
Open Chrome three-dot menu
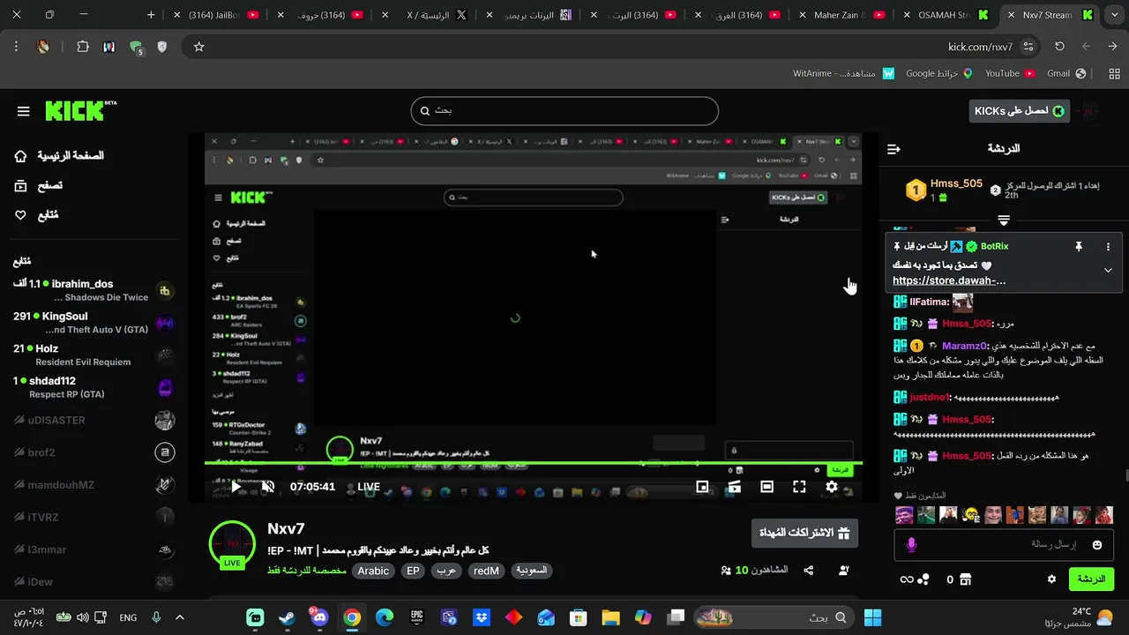coord(16,47)
